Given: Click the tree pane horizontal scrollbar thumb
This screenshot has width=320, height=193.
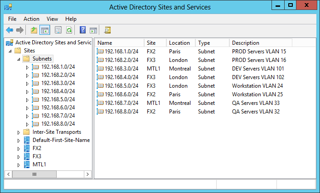Looking at the screenshot, I should tap(34, 174).
